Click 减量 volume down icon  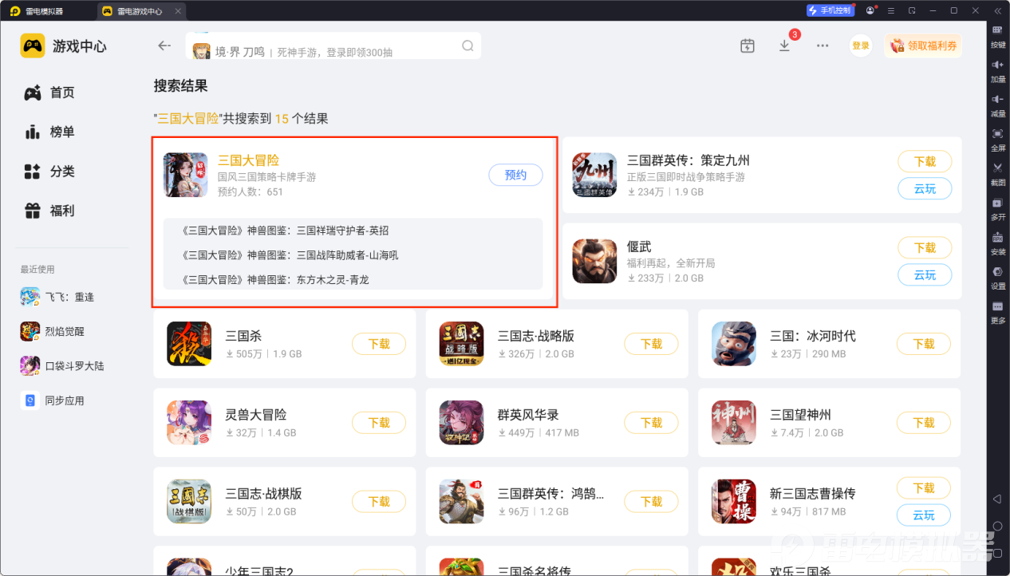click(x=998, y=105)
